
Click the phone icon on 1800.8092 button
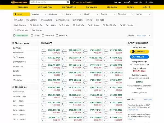coord(133,52)
